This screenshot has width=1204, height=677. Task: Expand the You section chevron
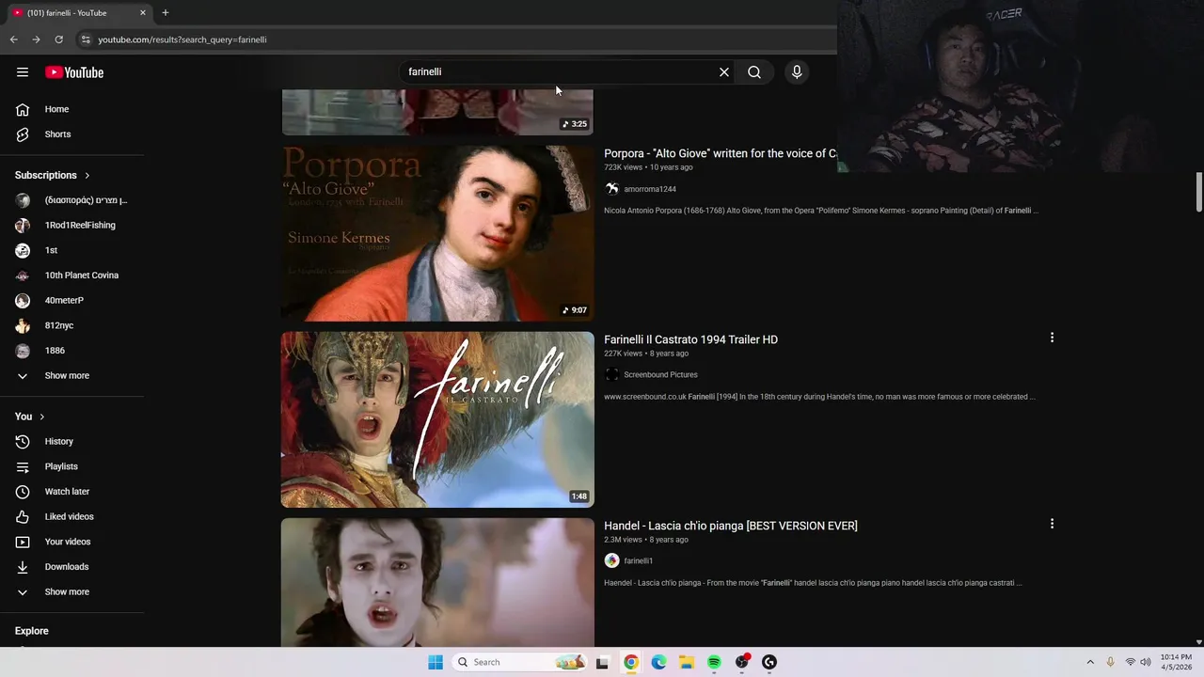[x=41, y=417]
